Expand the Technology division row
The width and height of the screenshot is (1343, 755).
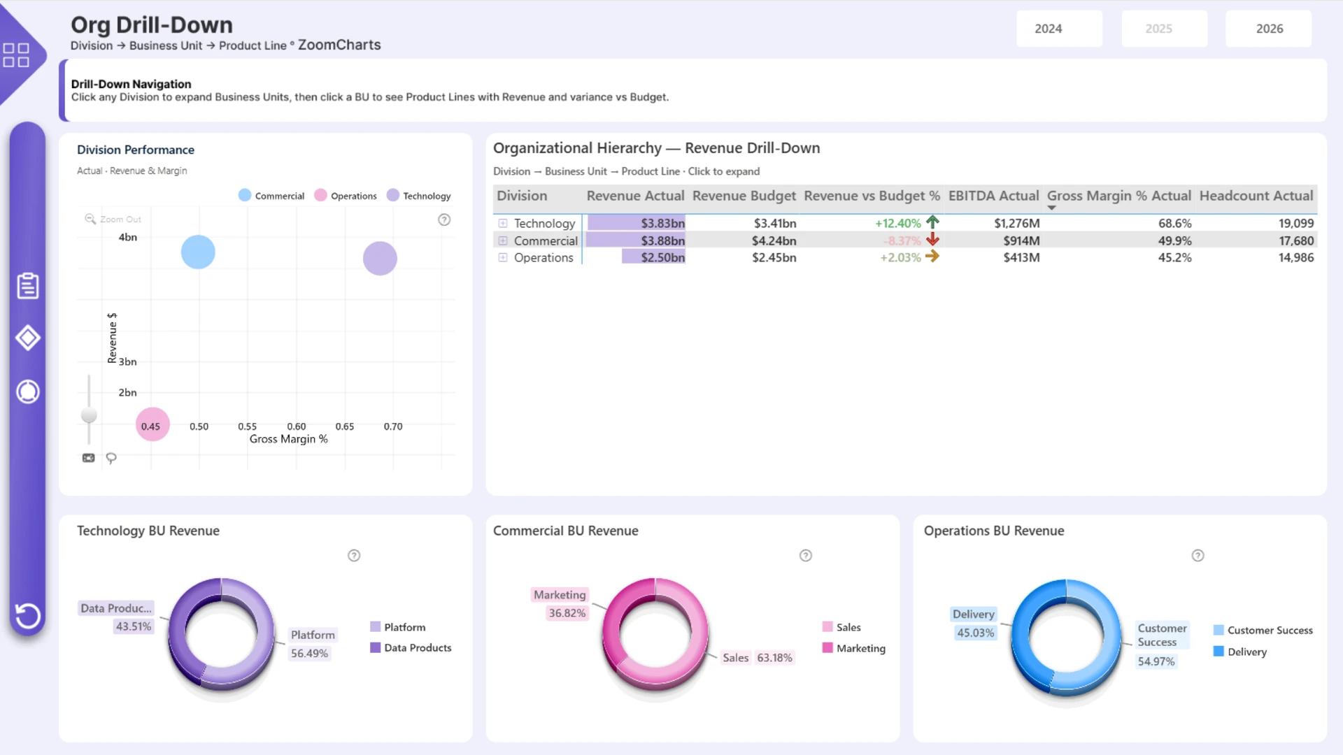[502, 223]
